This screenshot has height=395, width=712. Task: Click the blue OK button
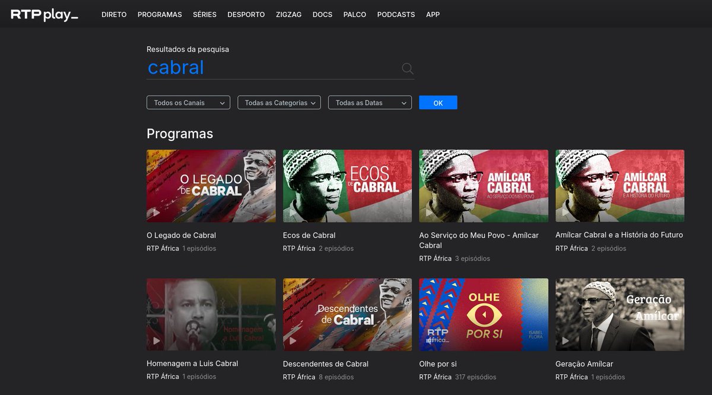tap(438, 103)
